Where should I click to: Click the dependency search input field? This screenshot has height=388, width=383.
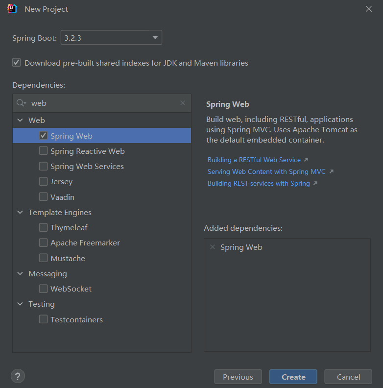(103, 103)
